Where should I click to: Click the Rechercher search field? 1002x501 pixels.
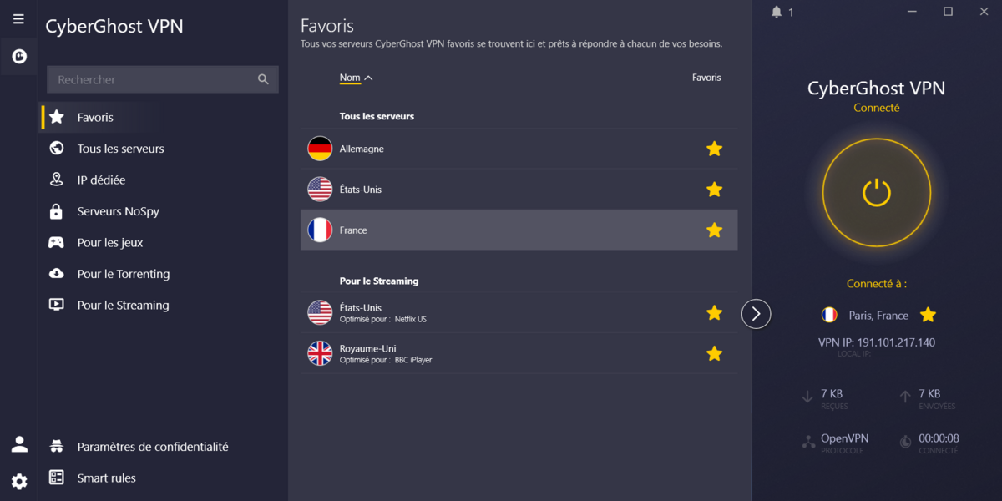click(x=150, y=79)
